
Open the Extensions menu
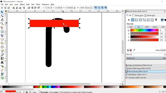coord(45,4)
